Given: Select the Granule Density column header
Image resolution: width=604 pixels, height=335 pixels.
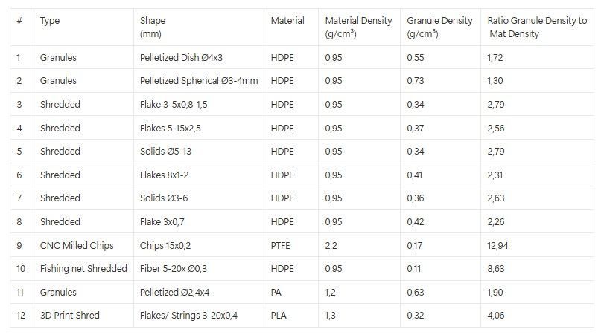Looking at the screenshot, I should 439,27.
